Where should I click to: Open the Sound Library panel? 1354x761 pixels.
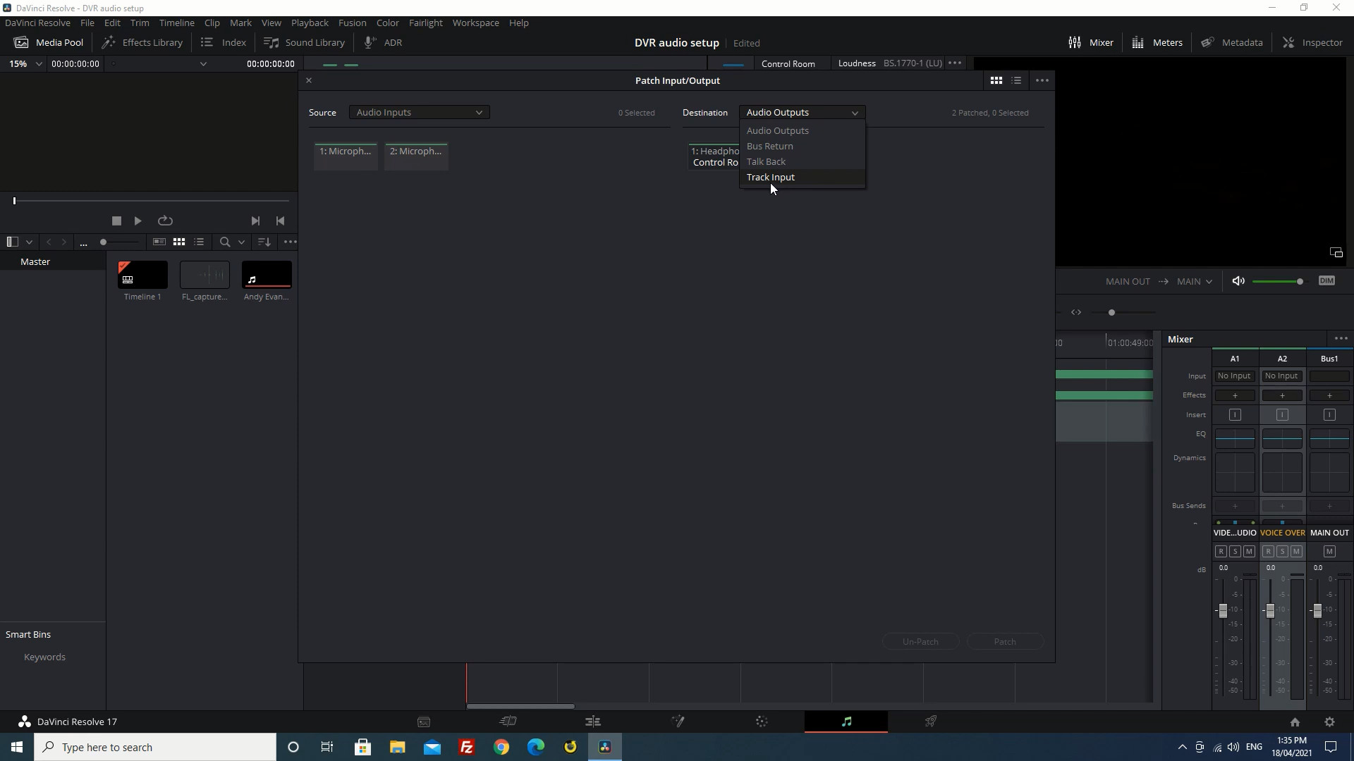pyautogui.click(x=304, y=42)
